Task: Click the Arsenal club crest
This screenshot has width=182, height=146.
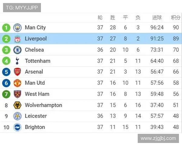Action: pyautogui.click(x=17, y=72)
